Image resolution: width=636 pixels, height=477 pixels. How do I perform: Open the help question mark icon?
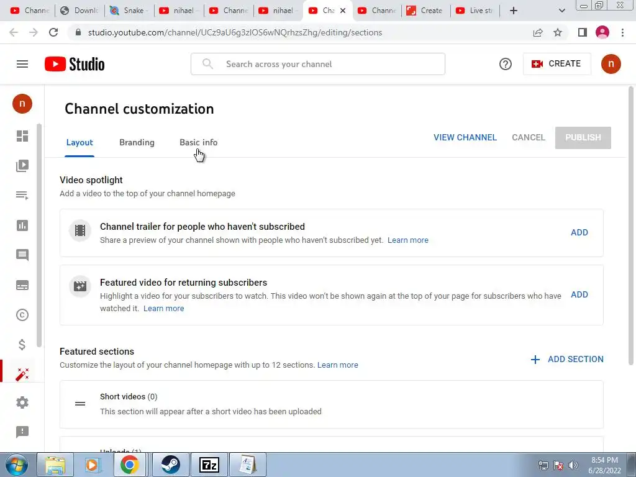click(x=506, y=64)
